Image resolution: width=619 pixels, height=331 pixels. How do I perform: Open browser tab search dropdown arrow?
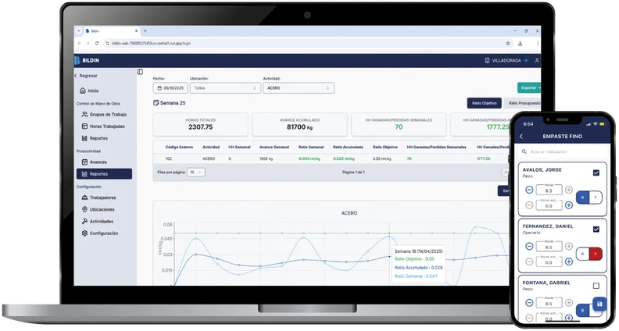(x=79, y=30)
